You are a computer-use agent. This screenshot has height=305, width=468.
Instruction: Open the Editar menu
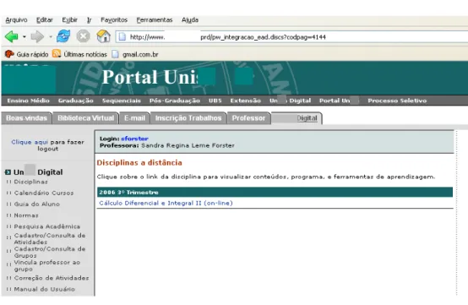(x=45, y=20)
